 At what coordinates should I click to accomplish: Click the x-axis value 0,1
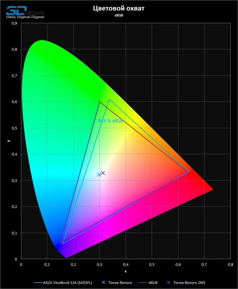(x=47, y=265)
